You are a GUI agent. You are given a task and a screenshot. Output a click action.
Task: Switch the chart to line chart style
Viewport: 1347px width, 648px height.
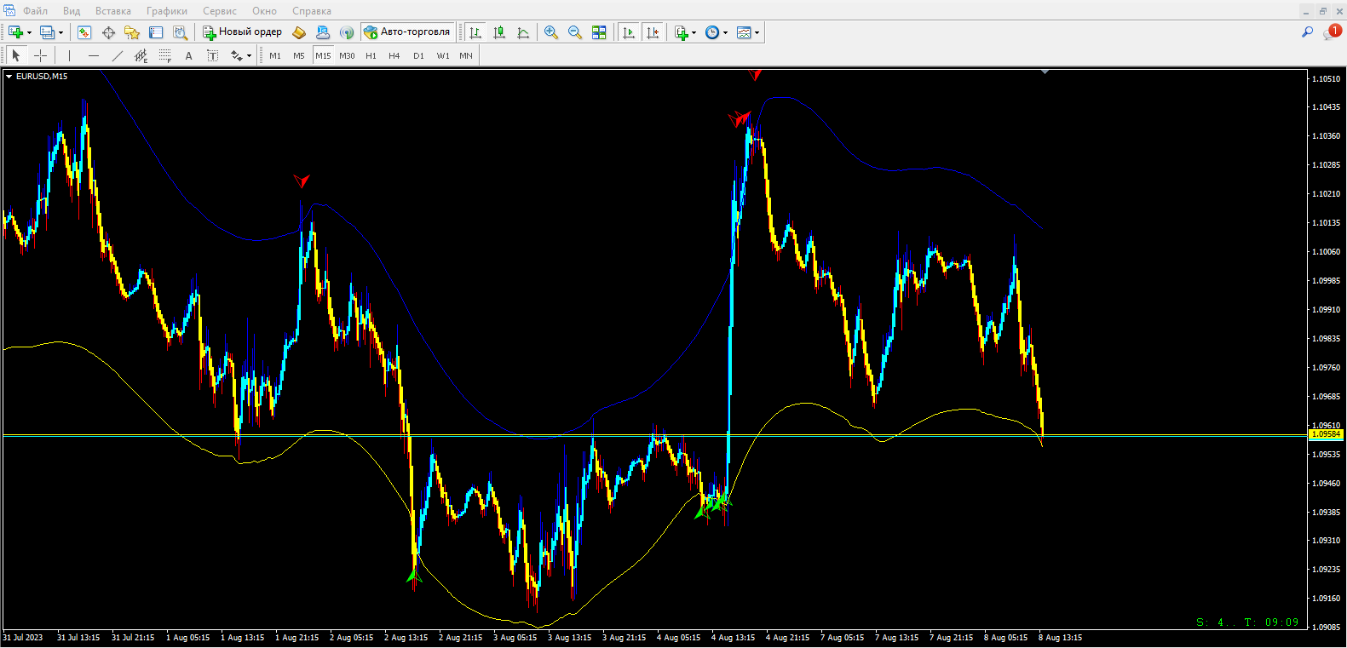click(x=523, y=32)
